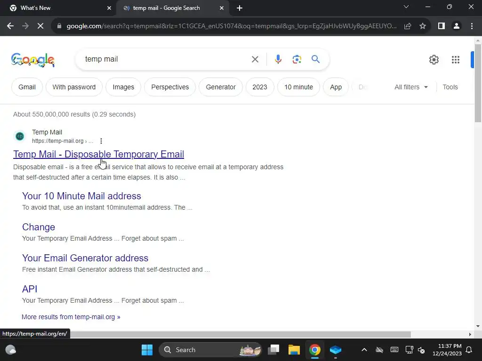Screen dimensions: 482x361
Task: Clear the search box text
Action: [x=255, y=59]
